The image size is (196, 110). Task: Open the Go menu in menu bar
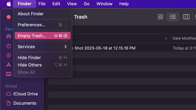click(x=87, y=4)
